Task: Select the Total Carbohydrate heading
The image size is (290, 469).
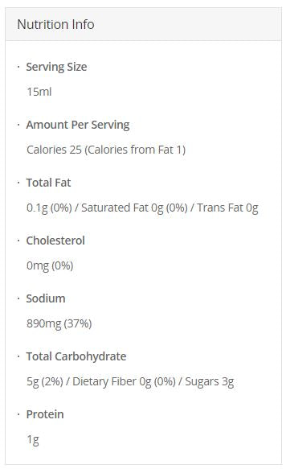Action: [76, 356]
